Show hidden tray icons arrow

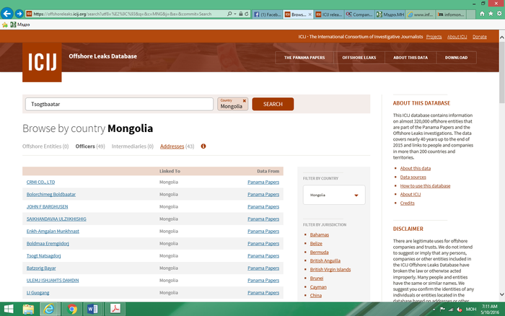click(434, 310)
